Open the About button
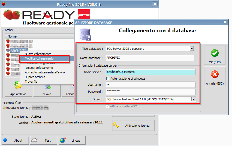This screenshot has width=232, height=146. coord(15,140)
